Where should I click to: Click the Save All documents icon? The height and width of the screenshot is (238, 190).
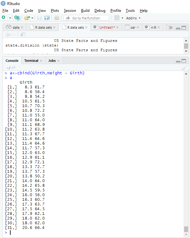tap(47, 18)
